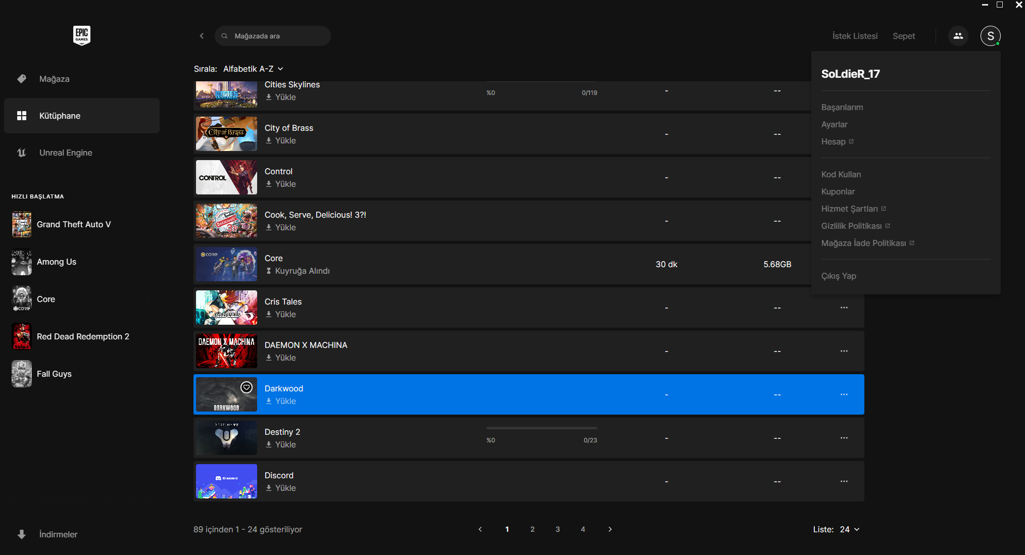The image size is (1025, 555).
Task: Open Cris Tales more options menu
Action: (x=844, y=308)
